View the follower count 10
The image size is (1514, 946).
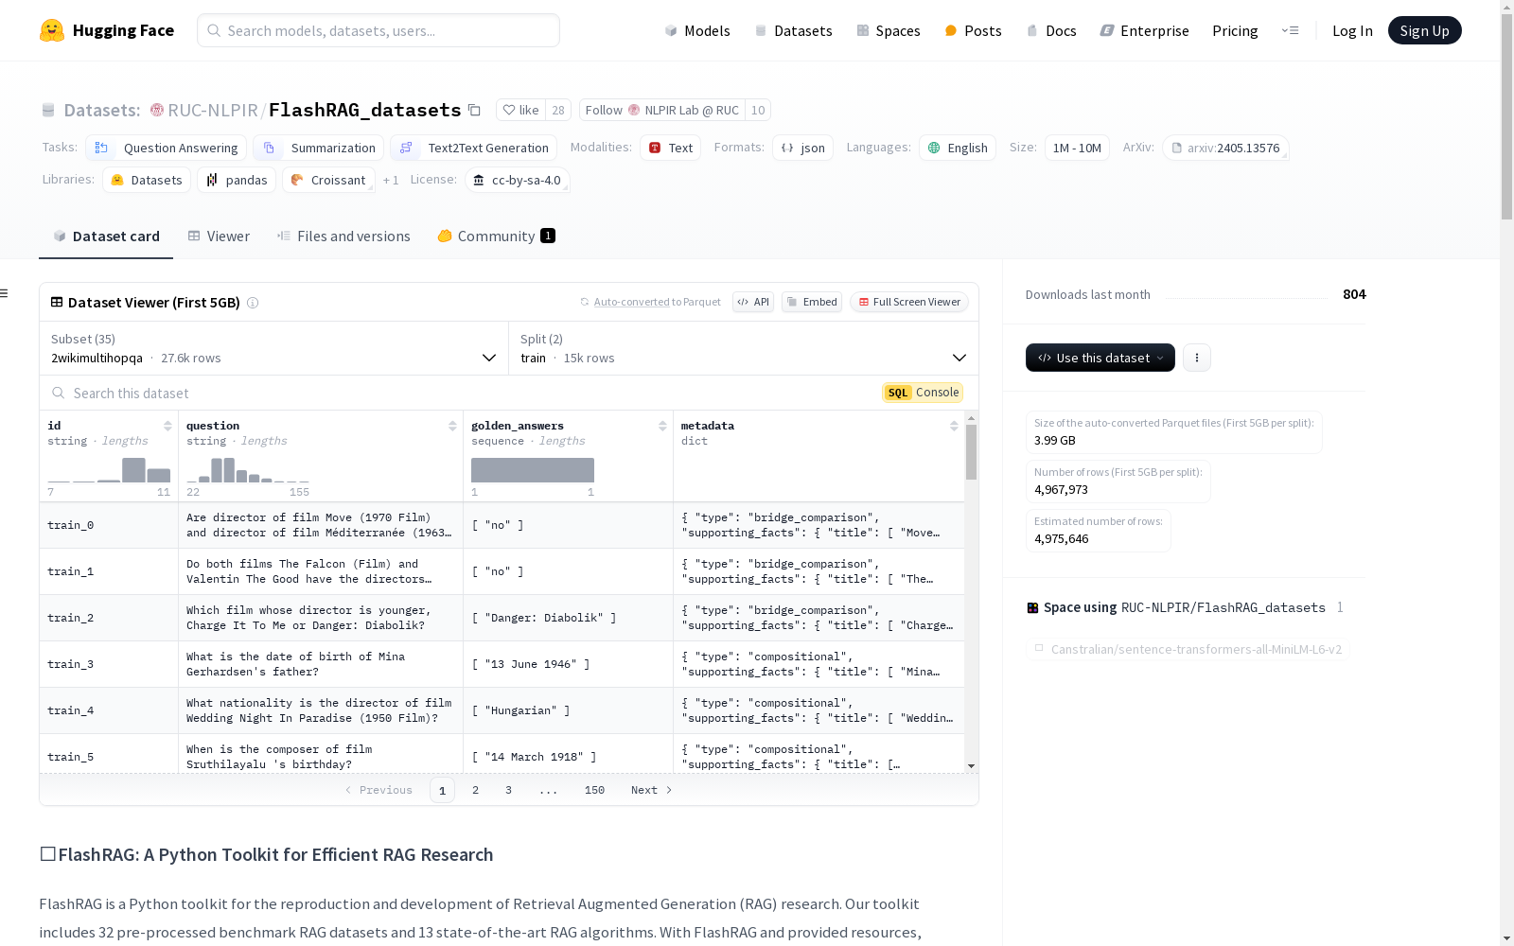point(758,111)
